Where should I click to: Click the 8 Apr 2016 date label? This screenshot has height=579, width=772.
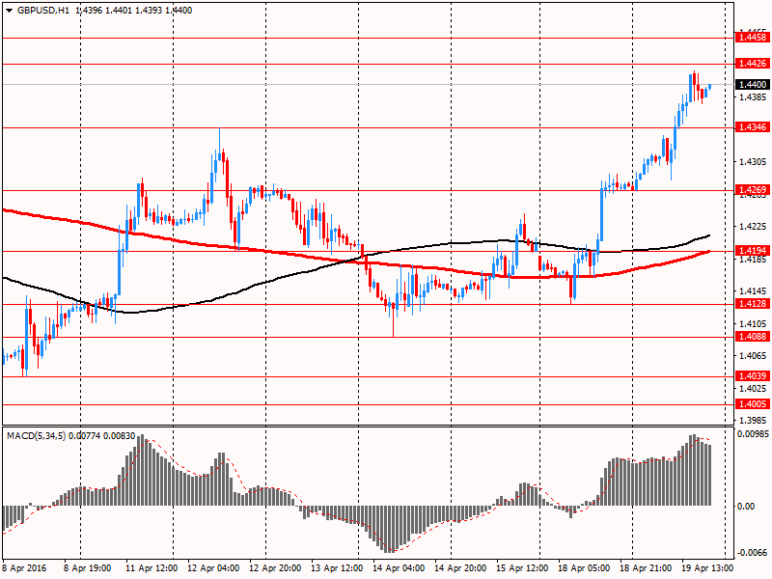tap(24, 567)
